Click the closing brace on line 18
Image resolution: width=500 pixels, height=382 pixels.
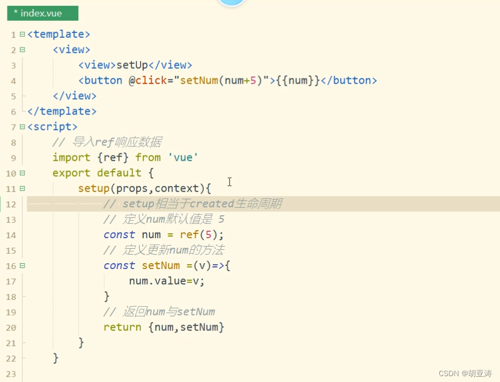(x=106, y=297)
